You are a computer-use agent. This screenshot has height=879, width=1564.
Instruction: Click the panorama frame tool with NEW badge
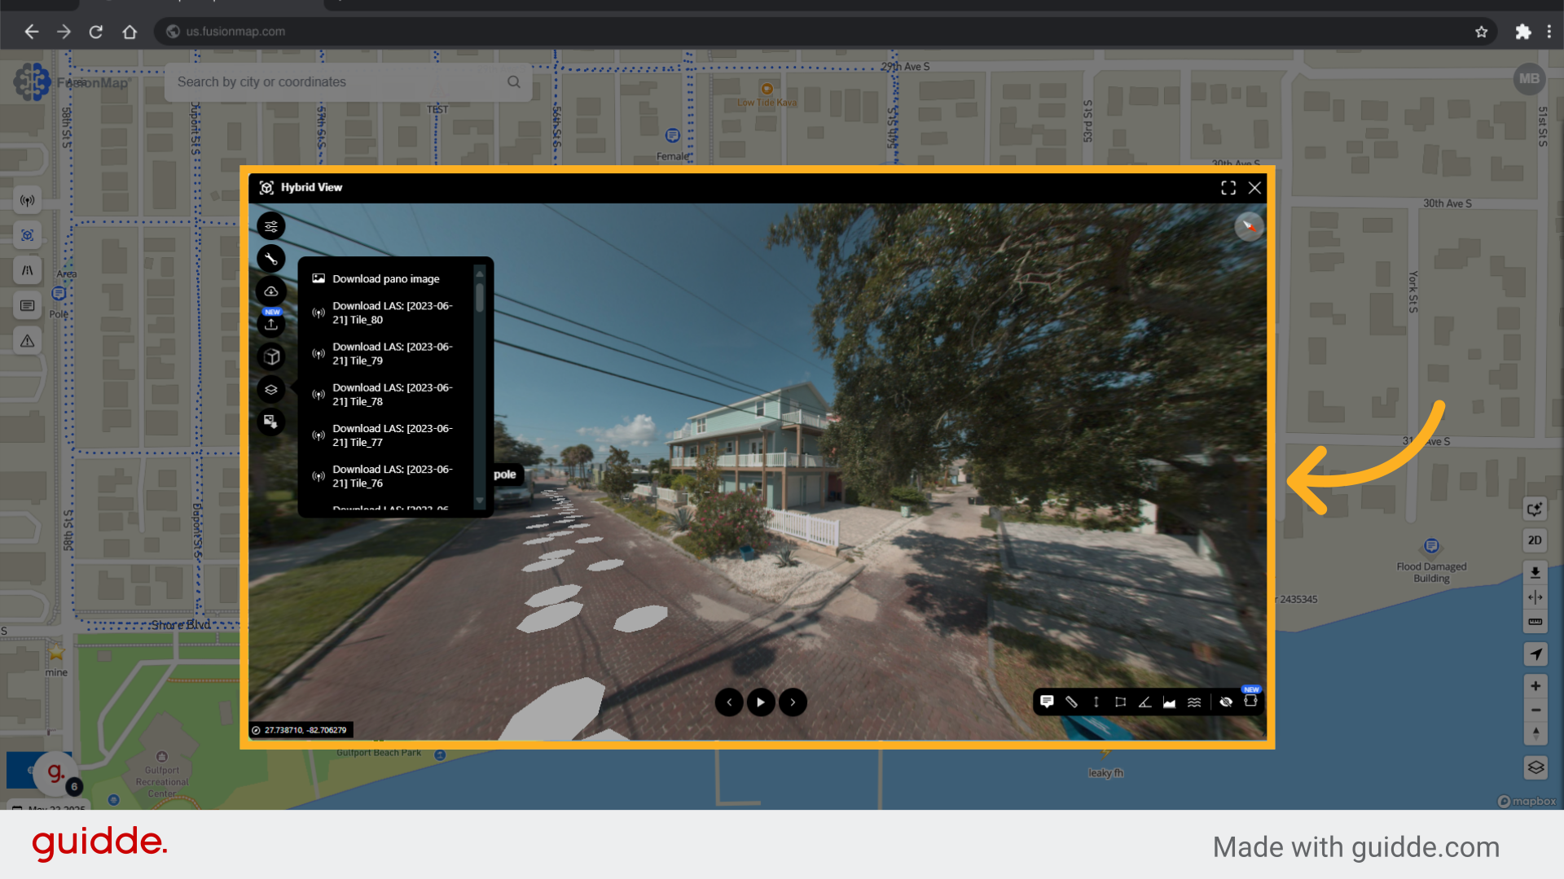[1250, 700]
